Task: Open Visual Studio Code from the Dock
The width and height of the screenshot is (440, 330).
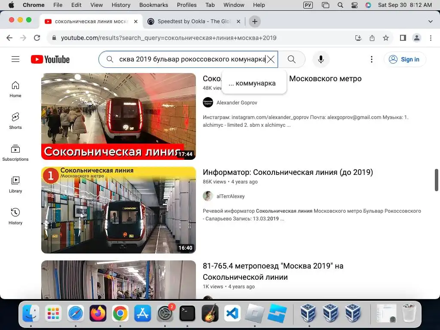Action: (232, 313)
